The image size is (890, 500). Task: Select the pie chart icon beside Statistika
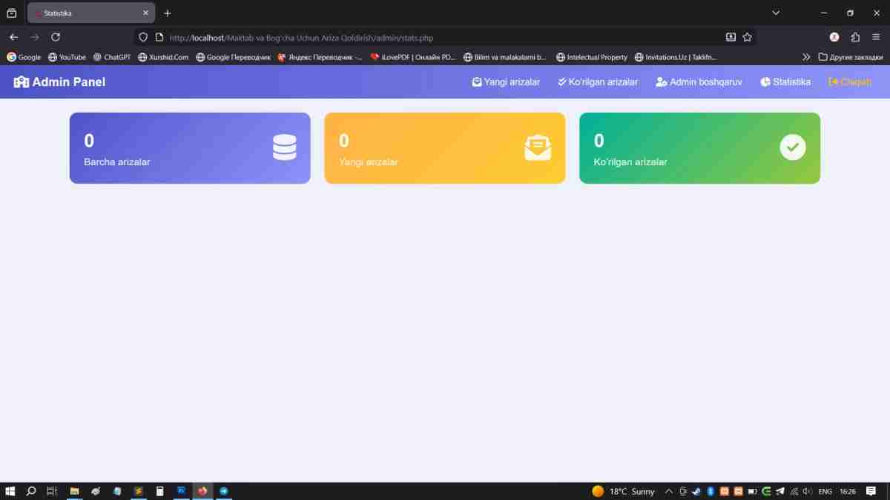[764, 81]
